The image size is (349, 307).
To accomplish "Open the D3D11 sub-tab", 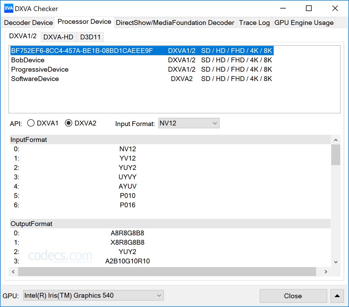I will 90,37.
